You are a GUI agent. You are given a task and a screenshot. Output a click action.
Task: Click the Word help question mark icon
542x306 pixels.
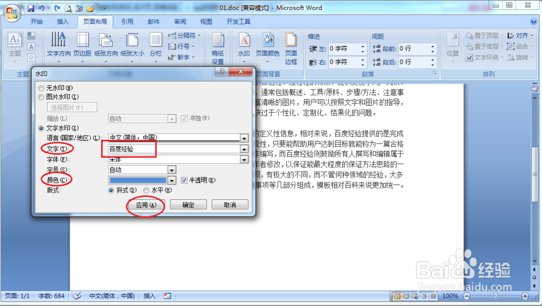(x=533, y=22)
